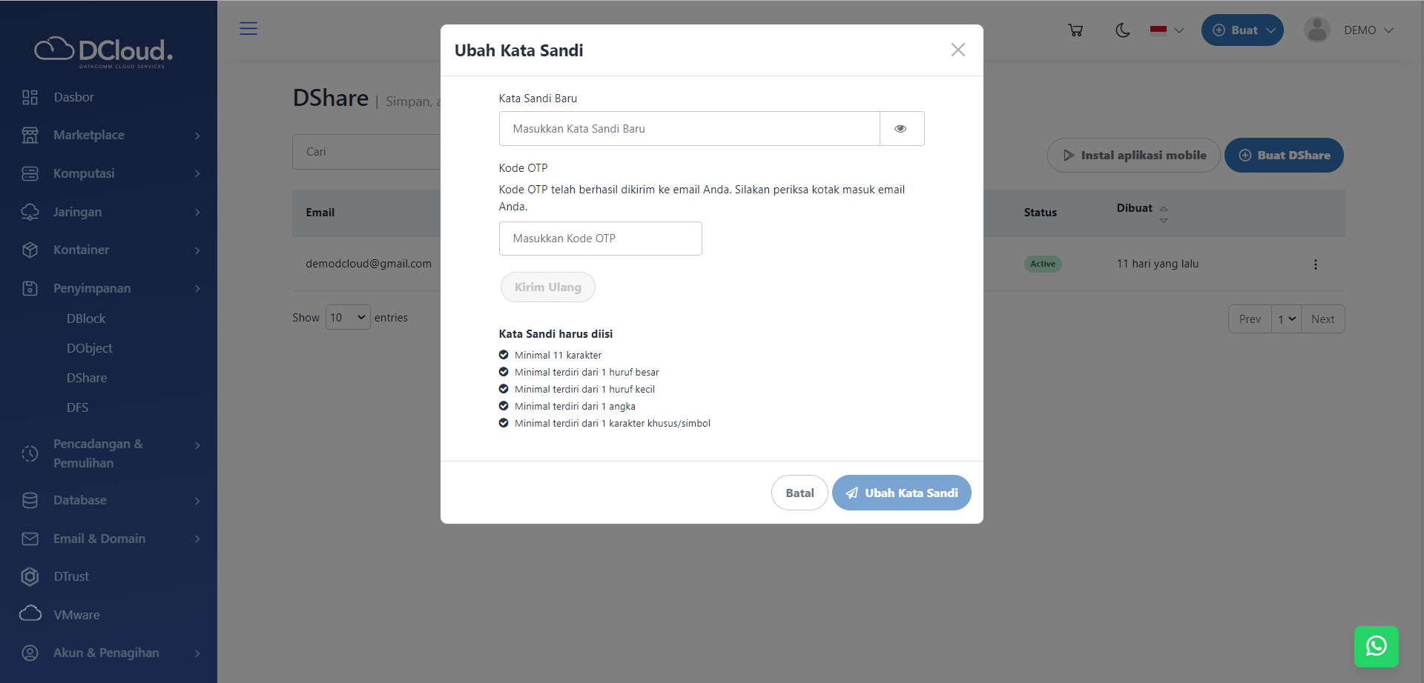Open the WhatsApp chat widget
The image size is (1424, 683).
pyautogui.click(x=1377, y=646)
